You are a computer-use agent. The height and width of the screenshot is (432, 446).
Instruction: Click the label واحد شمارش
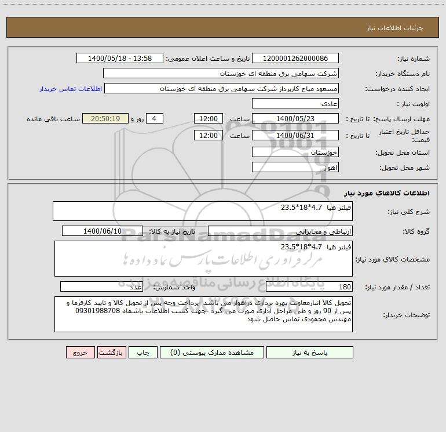tap(174, 288)
